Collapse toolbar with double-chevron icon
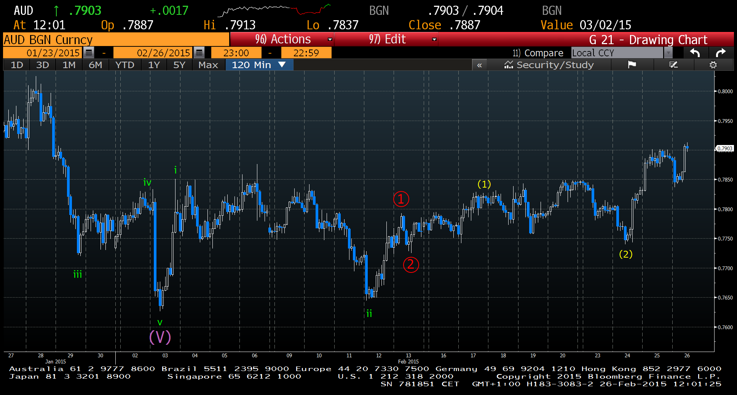This screenshot has width=737, height=395. point(479,65)
